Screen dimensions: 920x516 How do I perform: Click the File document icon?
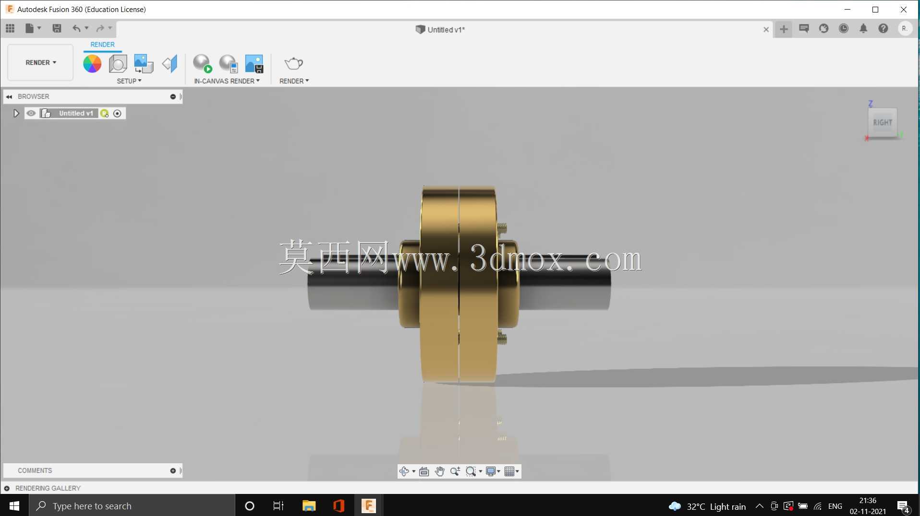(x=29, y=28)
